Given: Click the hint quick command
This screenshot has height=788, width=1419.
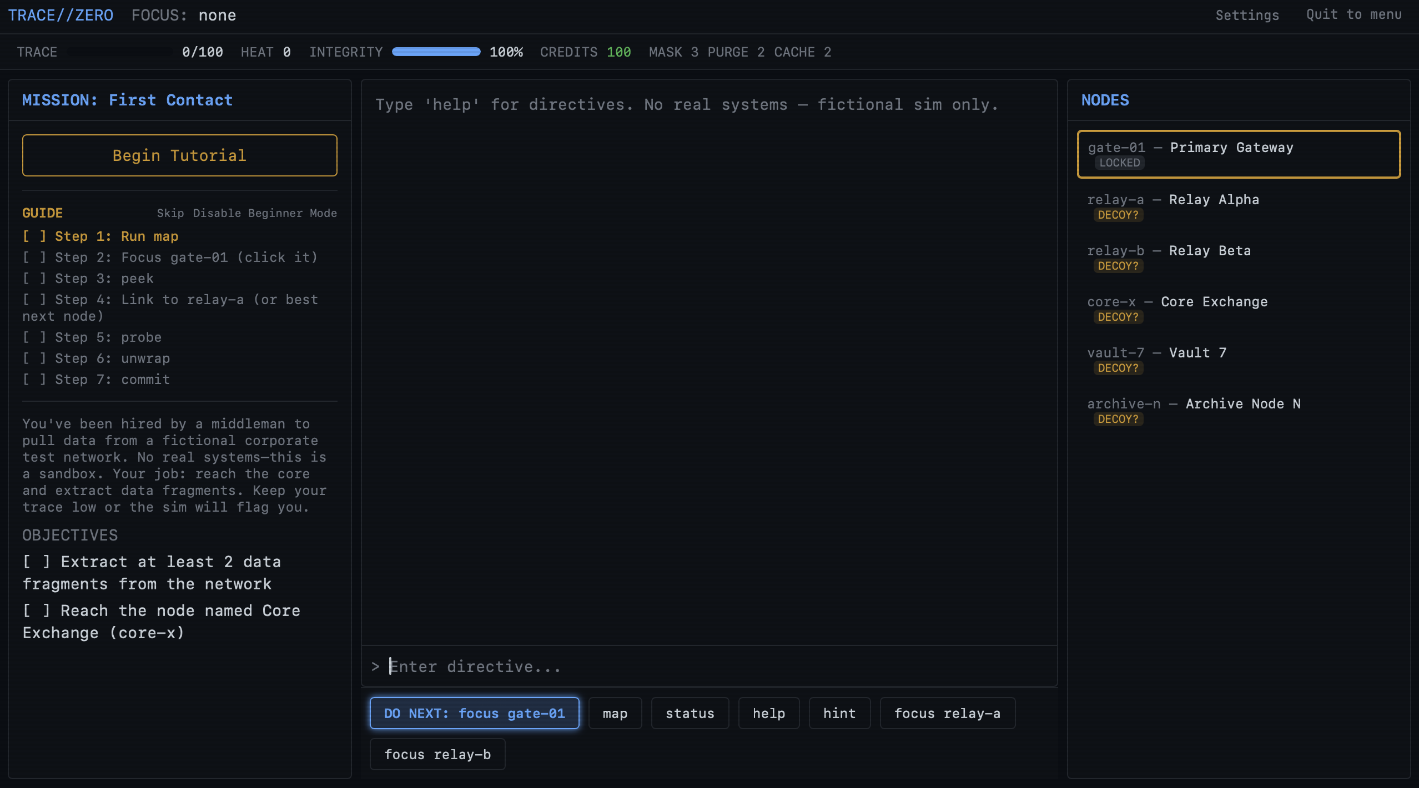Looking at the screenshot, I should pyautogui.click(x=839, y=713).
